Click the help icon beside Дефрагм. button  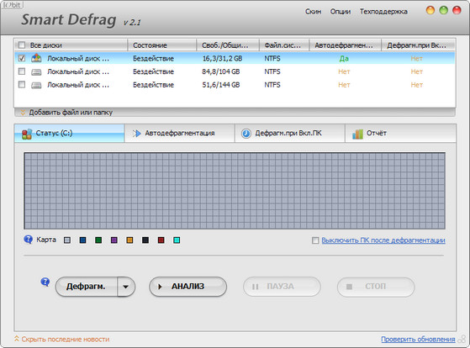tap(45, 282)
